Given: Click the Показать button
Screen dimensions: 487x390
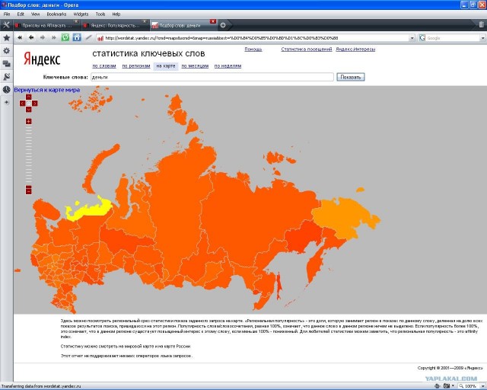Looking at the screenshot, I should (350, 77).
